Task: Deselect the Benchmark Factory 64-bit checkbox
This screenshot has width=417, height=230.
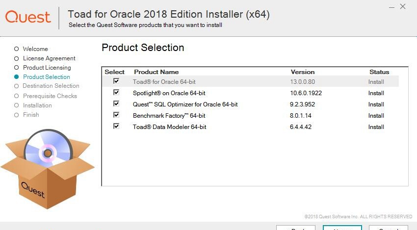Action: coord(116,115)
